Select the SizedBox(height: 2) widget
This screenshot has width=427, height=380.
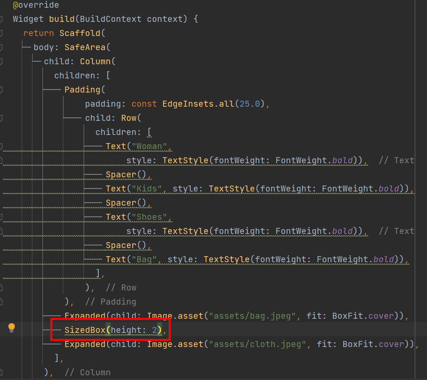tap(113, 330)
